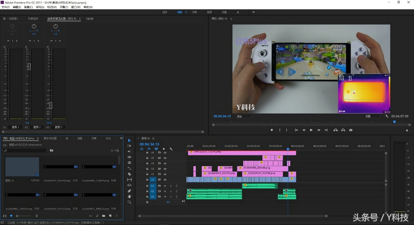414x225 pixels.
Task: Open the 序列(S) menu
Action: [x=40, y=7]
